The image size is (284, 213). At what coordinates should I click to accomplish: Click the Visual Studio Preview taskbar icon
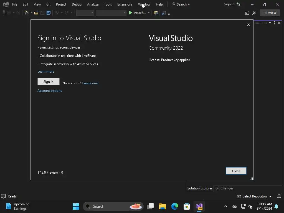coord(199,206)
